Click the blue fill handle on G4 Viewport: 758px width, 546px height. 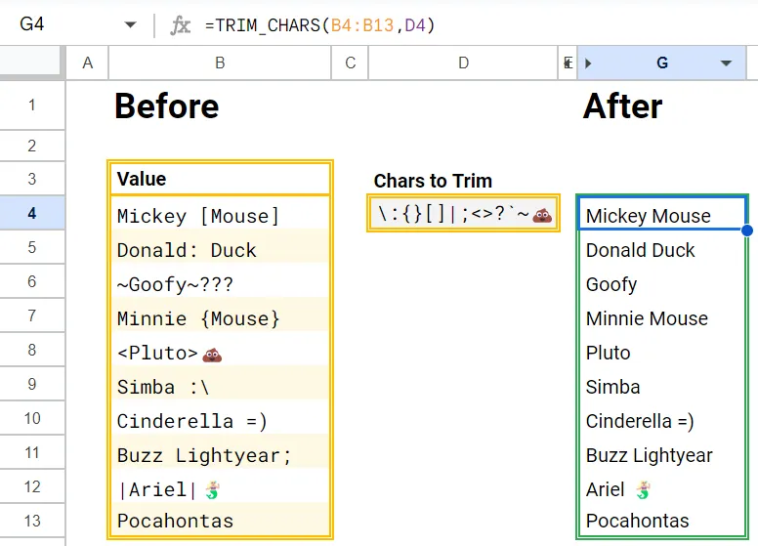[747, 231]
